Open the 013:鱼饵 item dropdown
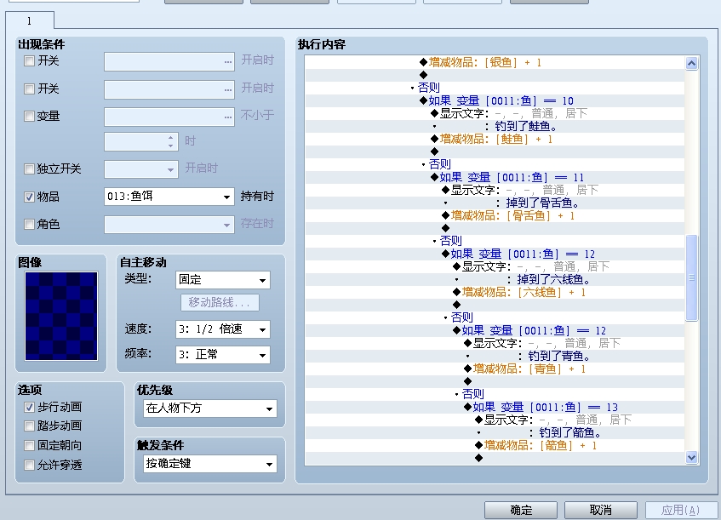Screen dimensions: 721x520 169,197
